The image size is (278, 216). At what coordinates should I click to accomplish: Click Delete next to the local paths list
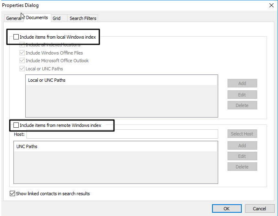242,105
